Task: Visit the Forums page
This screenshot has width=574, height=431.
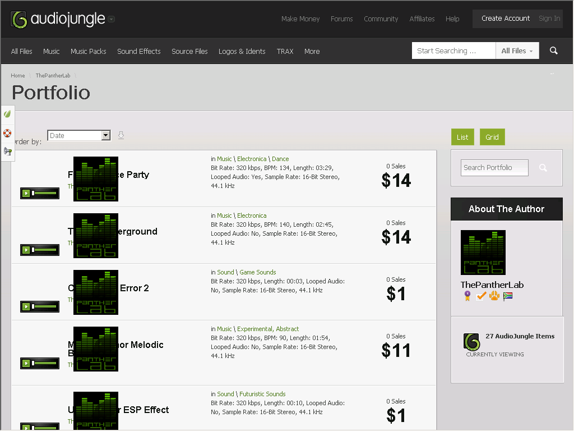Action: pyautogui.click(x=341, y=19)
